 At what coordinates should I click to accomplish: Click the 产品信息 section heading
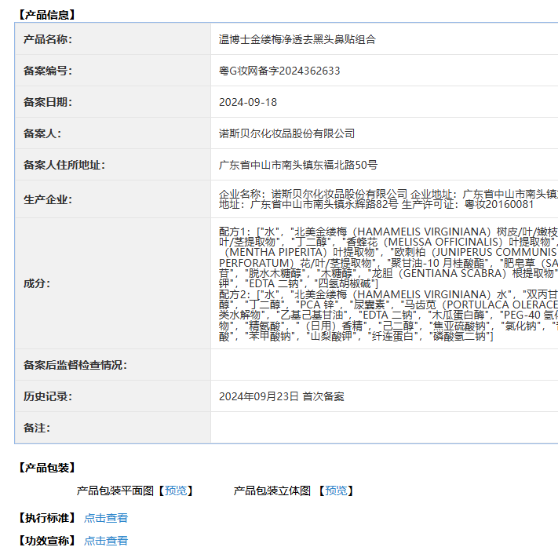(47, 15)
